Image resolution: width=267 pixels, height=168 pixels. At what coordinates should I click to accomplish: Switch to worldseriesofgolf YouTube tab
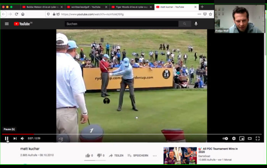pos(87,7)
